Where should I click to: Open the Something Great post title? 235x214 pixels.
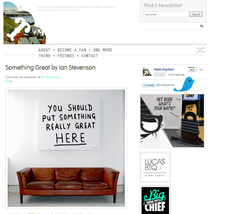tap(50, 68)
